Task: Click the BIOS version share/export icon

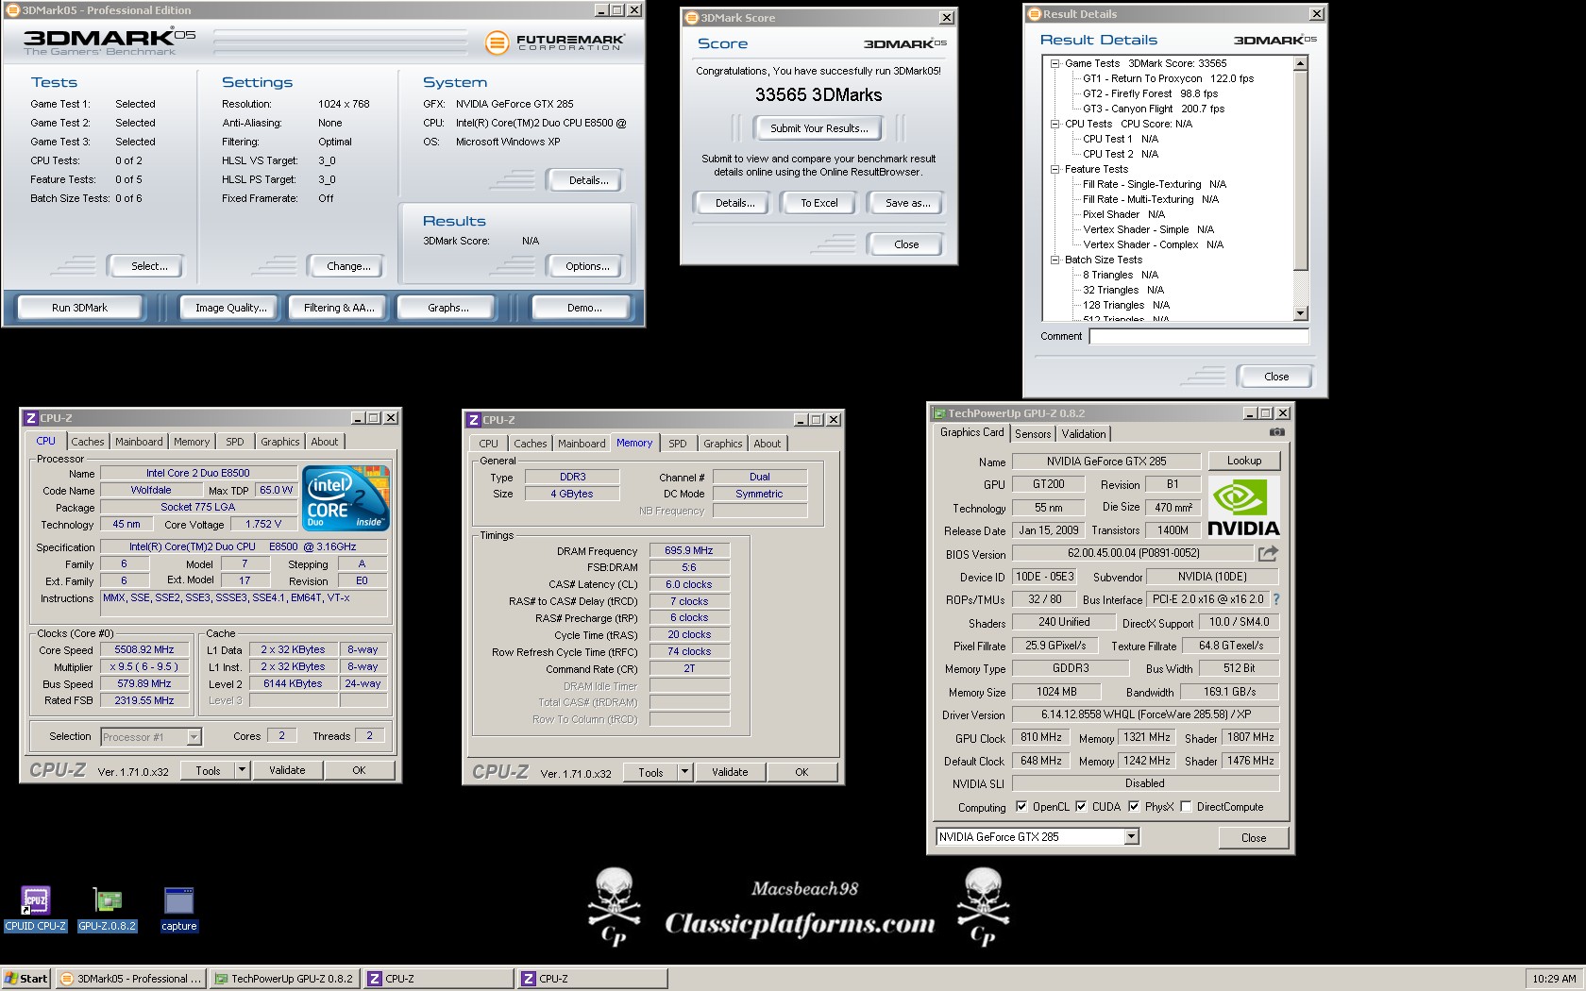Action: 1268,553
